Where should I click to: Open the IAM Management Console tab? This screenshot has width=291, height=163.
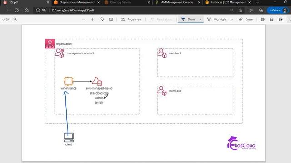177,2
